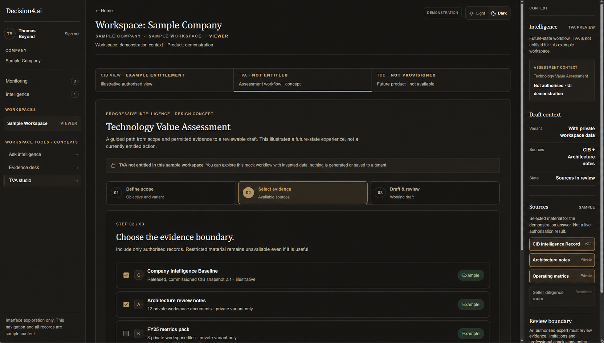Uncheck Company Intelligence Baseline checkbox
The width and height of the screenshot is (604, 343).
pyautogui.click(x=126, y=275)
